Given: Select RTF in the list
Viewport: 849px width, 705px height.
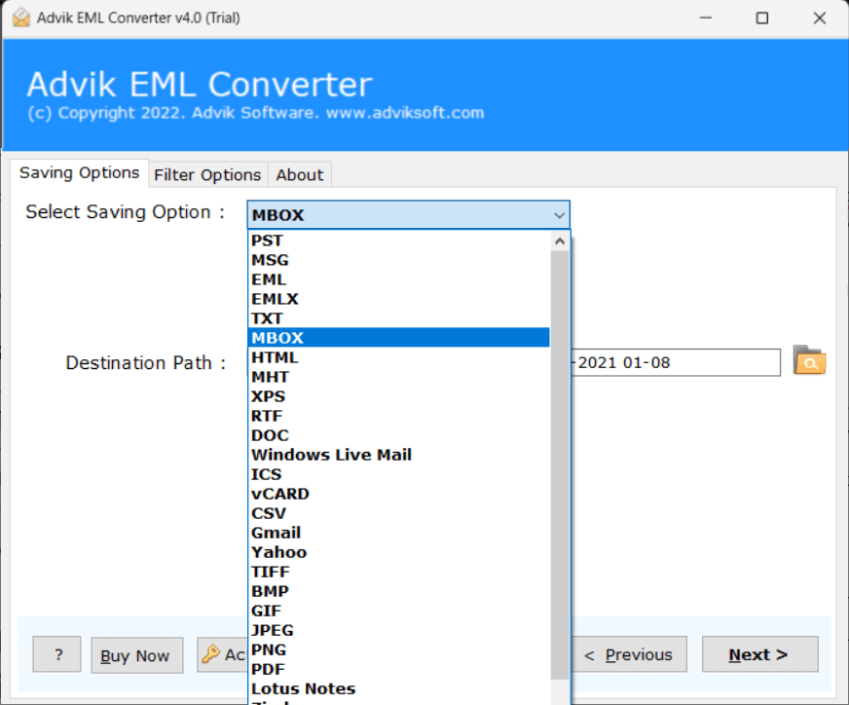Looking at the screenshot, I should pyautogui.click(x=399, y=416).
